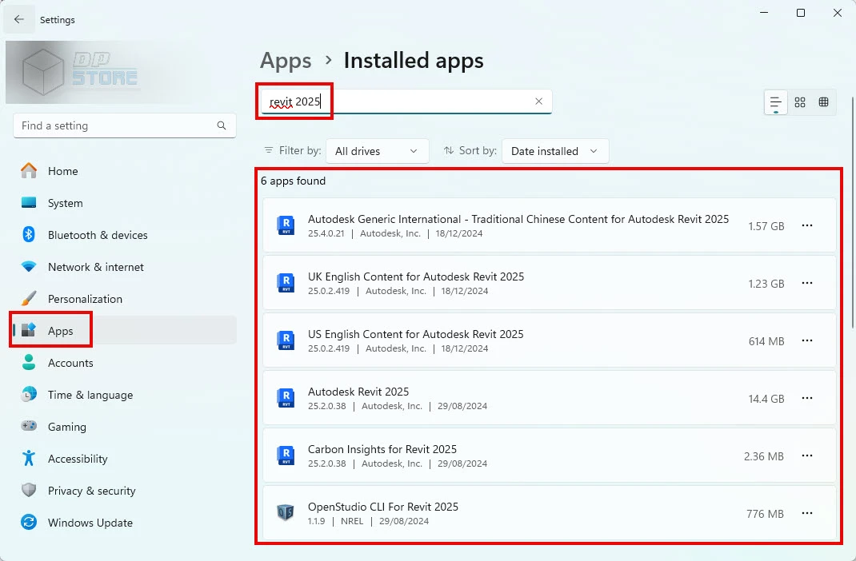Select OpenStudio CLI For Revit 2025 text
The height and width of the screenshot is (561, 856).
[x=383, y=507]
